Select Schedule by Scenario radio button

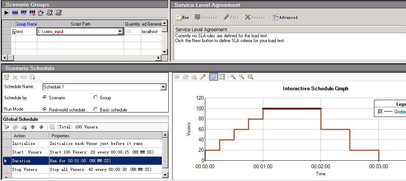pos(44,98)
